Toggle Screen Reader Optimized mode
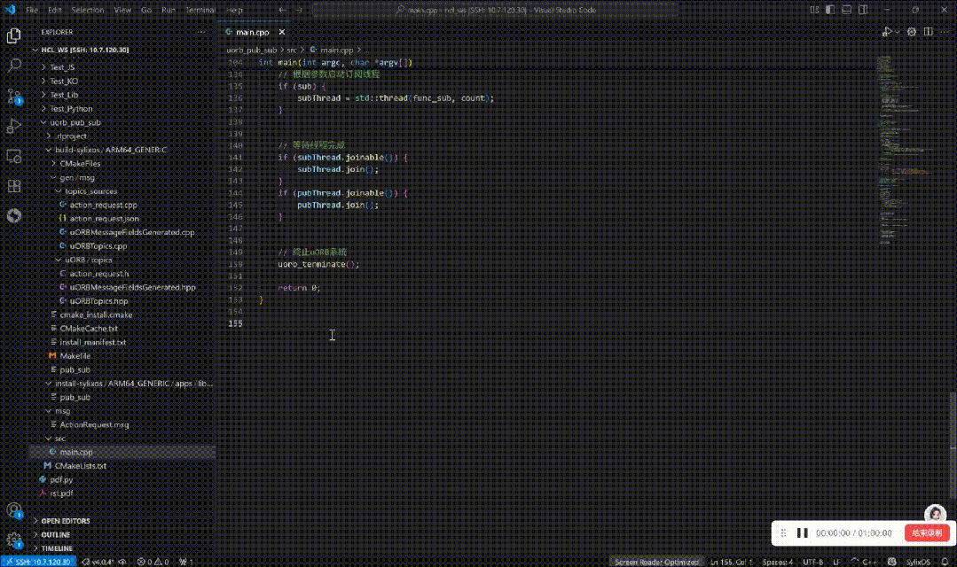Viewport: 957px width, 567px height. pos(656,561)
